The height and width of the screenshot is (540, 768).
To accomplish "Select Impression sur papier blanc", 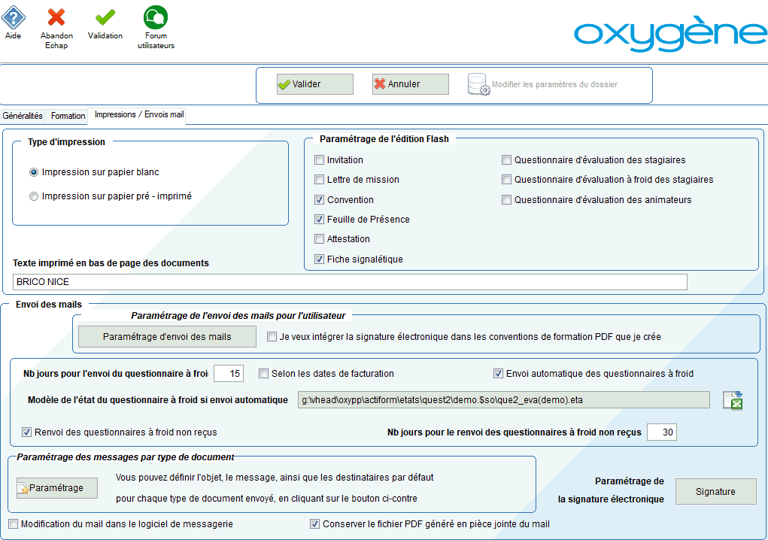I will pyautogui.click(x=34, y=172).
